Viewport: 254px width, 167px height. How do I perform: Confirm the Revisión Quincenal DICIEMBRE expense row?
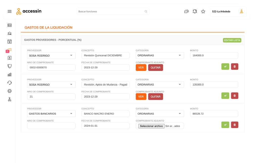pyautogui.click(x=225, y=66)
